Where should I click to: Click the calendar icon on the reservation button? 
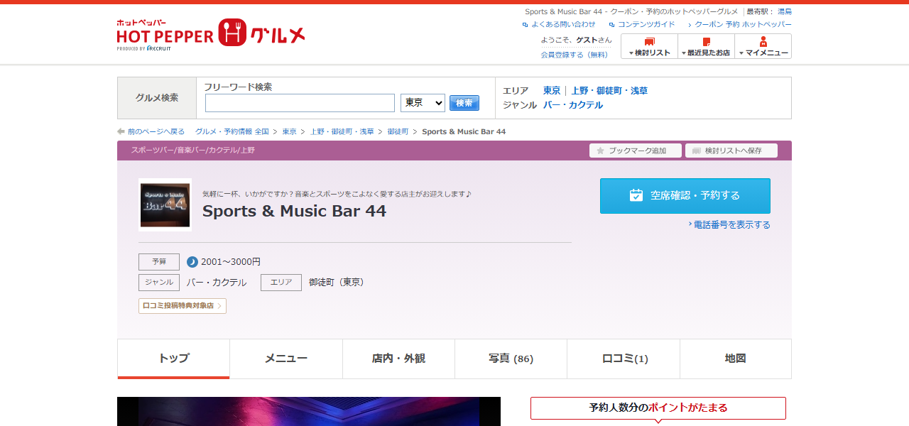636,195
